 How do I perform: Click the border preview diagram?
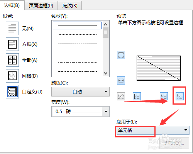point(159,68)
